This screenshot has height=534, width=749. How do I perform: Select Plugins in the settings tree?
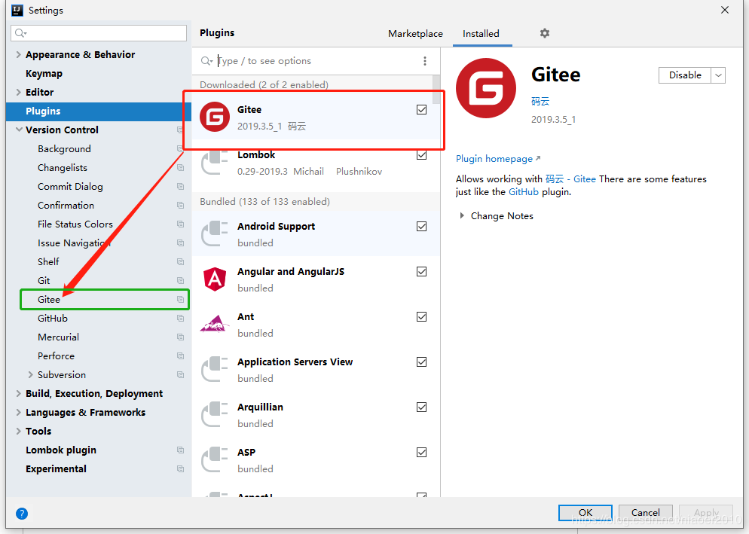99,111
